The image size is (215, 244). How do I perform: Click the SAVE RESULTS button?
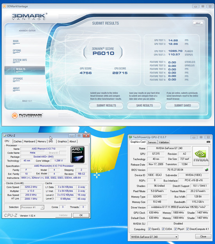click(144, 106)
